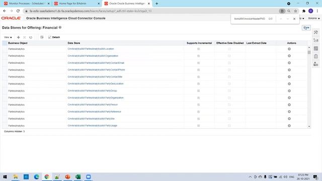The image size is (322, 181).
Task: Click the export table icon next to Detach
Action: coord(42,37)
